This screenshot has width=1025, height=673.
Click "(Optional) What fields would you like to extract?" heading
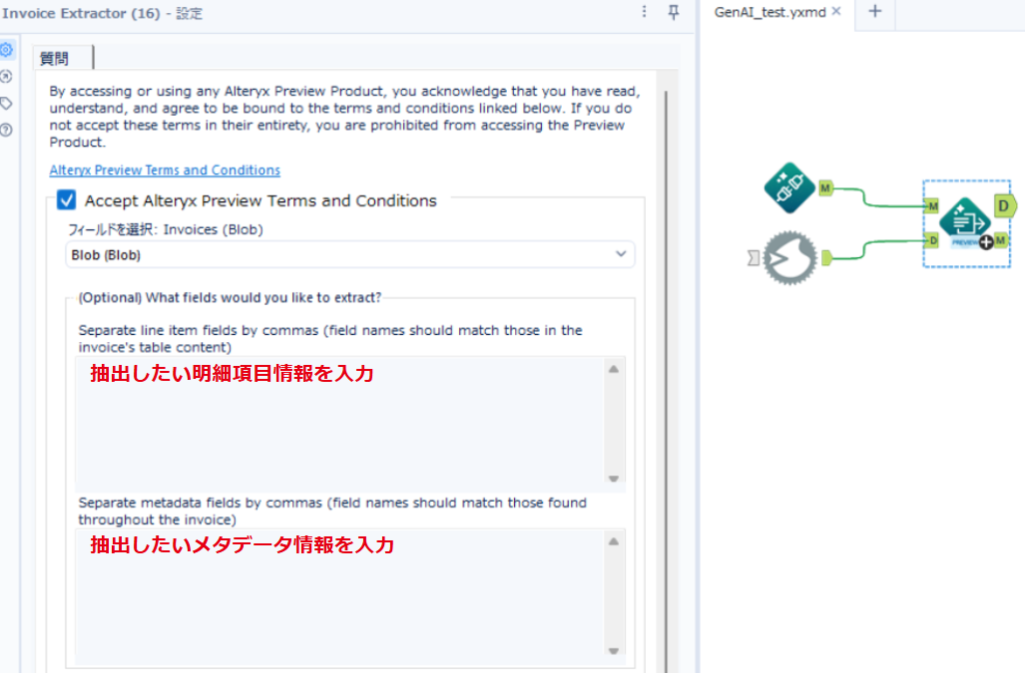[230, 298]
